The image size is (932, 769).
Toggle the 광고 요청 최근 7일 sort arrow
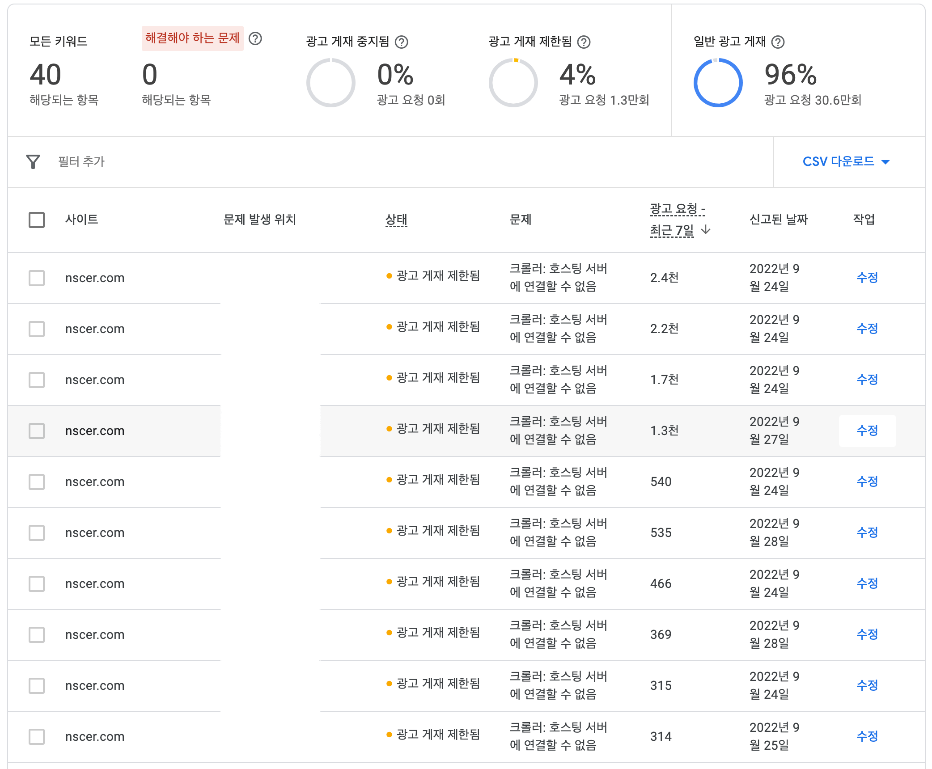click(707, 229)
